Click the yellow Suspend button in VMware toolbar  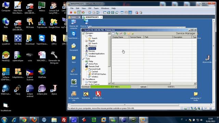pyautogui.click(x=75, y=13)
